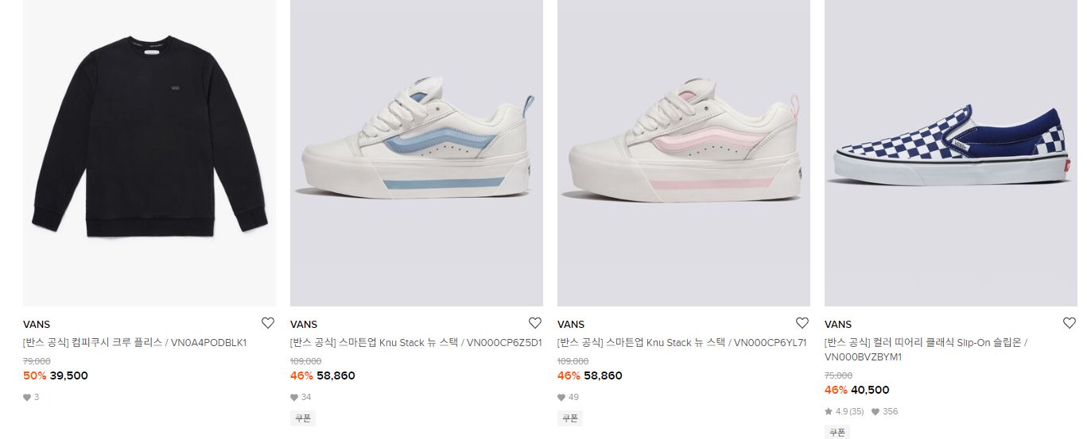
Task: Open the navy checkerboard Slip-On image
Action: [951, 153]
